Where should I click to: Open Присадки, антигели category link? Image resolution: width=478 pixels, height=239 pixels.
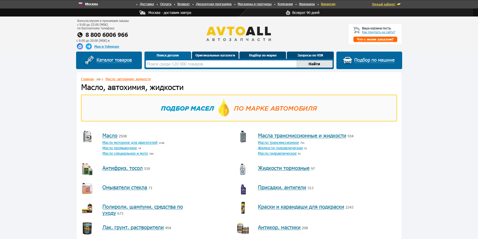click(282, 187)
